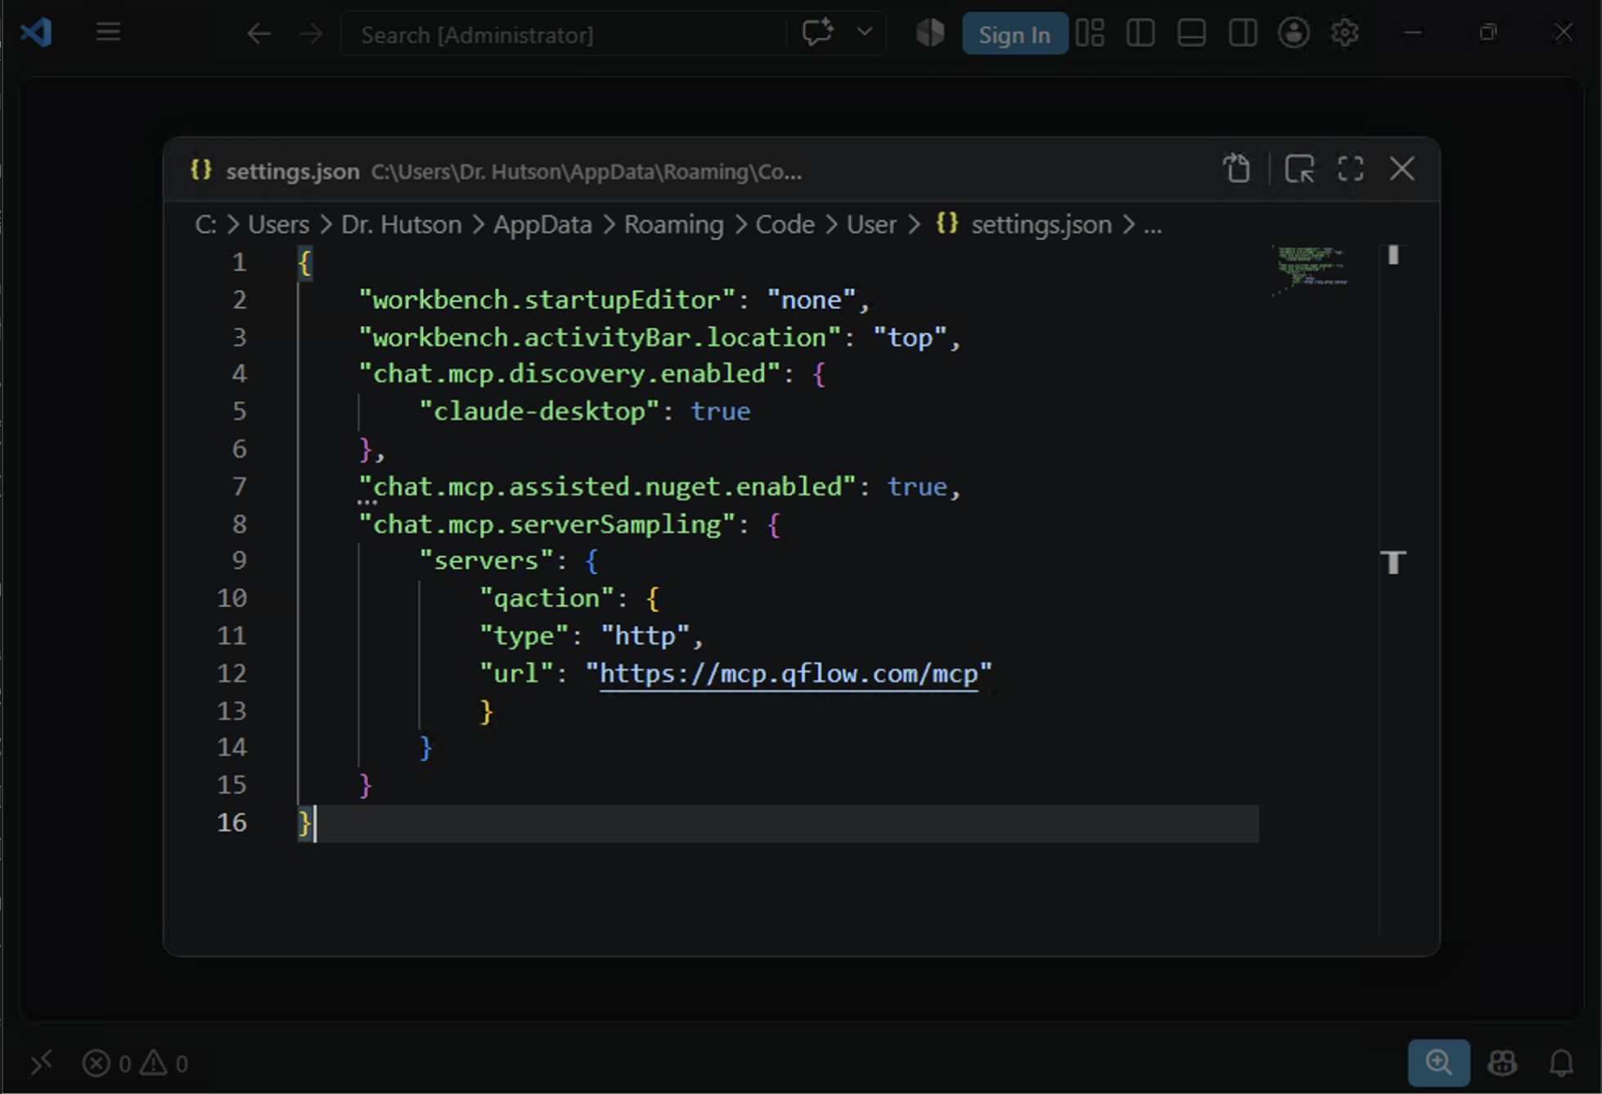Click line number 8 in the gutter
The height and width of the screenshot is (1094, 1602).
coord(239,524)
